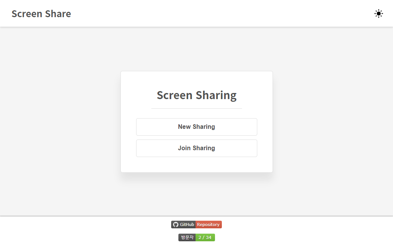The image size is (393, 247).
Task: Click 'New Sharing' to start a session
Action: (196, 127)
